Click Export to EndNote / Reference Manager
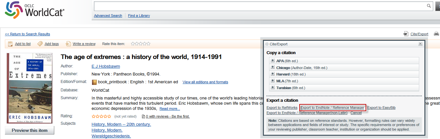The width and height of the screenshot is (440, 139). coord(332,108)
